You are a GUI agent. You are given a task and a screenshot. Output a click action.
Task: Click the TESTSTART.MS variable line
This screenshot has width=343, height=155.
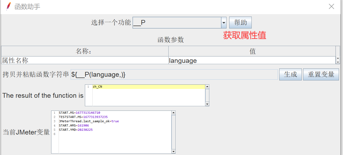point(83,117)
